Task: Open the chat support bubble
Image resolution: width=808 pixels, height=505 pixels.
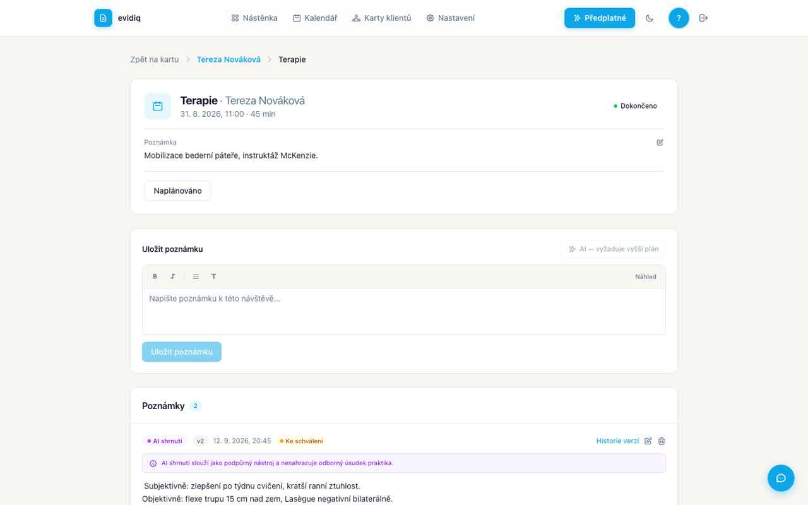Action: click(x=781, y=478)
